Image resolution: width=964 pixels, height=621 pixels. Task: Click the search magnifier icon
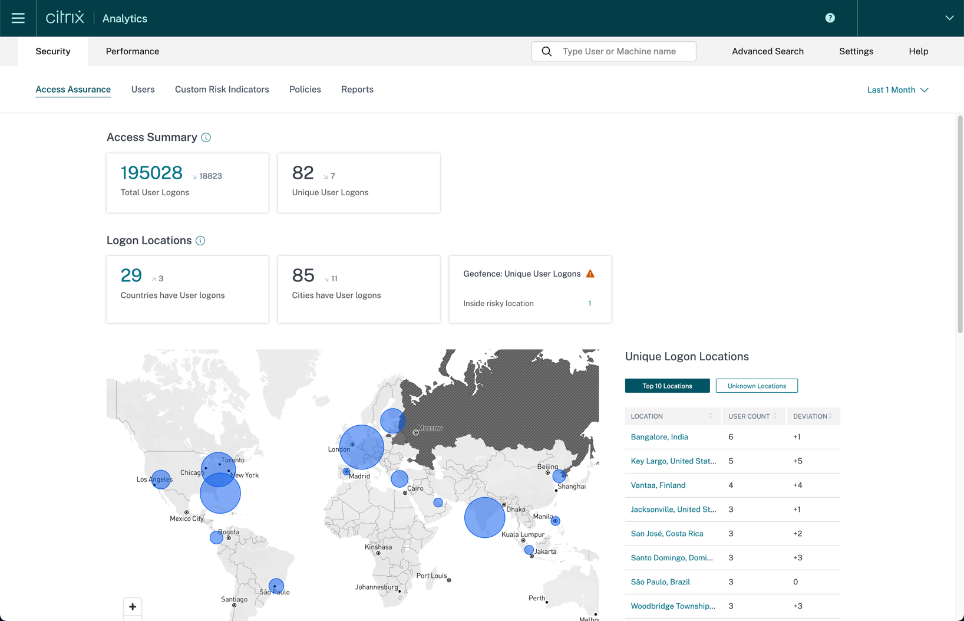(x=547, y=51)
